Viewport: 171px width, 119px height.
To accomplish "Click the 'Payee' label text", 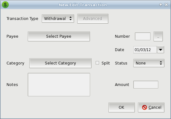I will coord(12,36).
